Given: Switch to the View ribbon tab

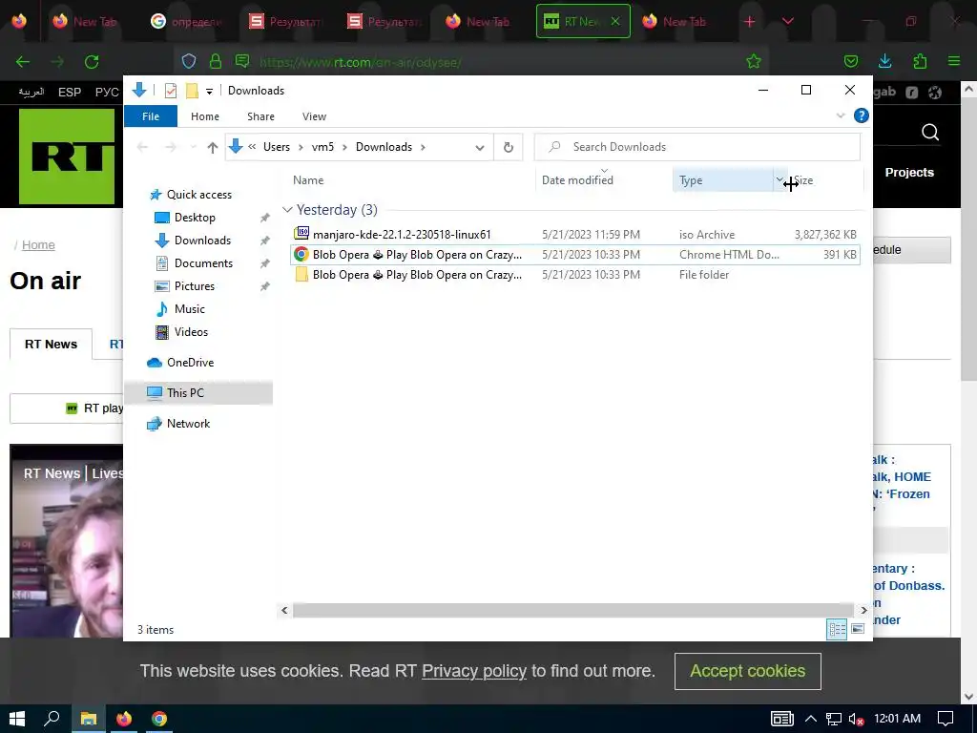Looking at the screenshot, I should click(314, 116).
